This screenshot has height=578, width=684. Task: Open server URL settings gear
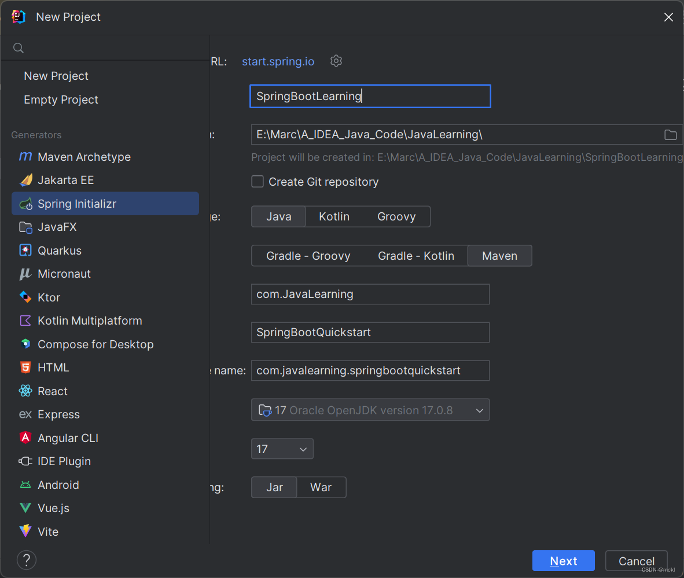[x=336, y=61]
